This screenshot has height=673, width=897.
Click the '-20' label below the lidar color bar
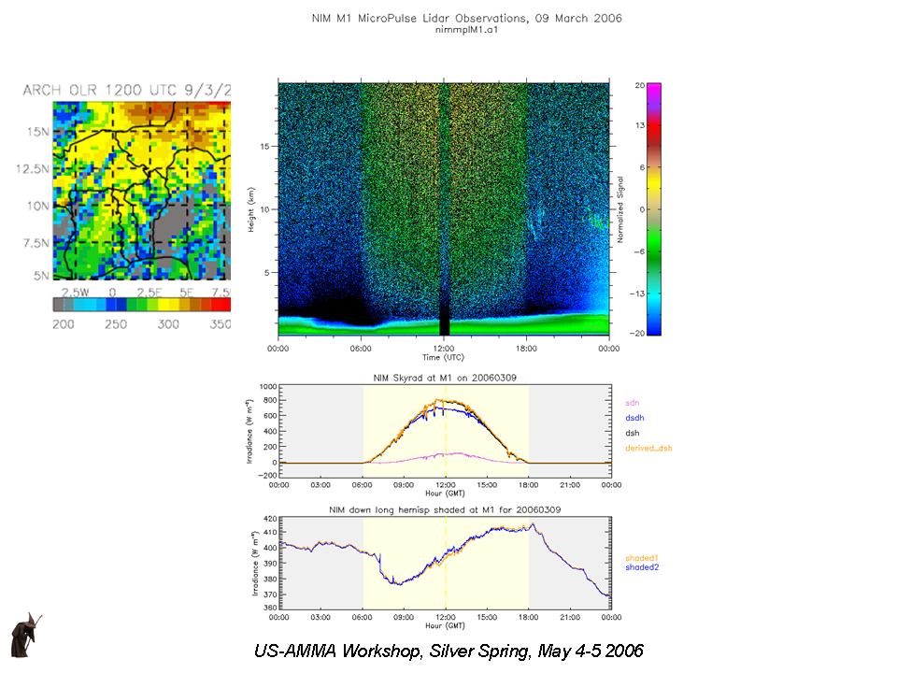[x=637, y=333]
